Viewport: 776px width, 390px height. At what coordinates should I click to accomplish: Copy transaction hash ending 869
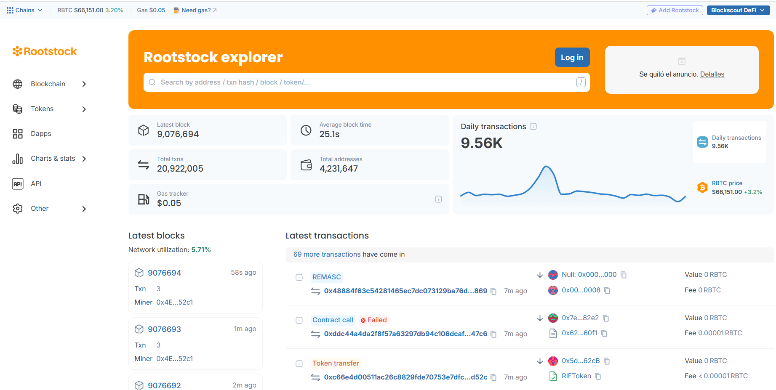pyautogui.click(x=493, y=291)
